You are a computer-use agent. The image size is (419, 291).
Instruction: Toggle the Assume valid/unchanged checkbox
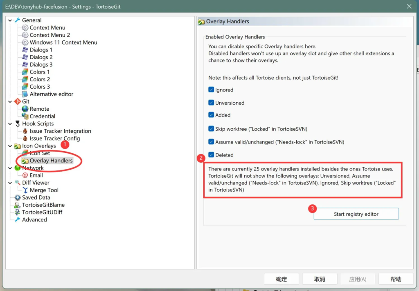[x=211, y=142]
